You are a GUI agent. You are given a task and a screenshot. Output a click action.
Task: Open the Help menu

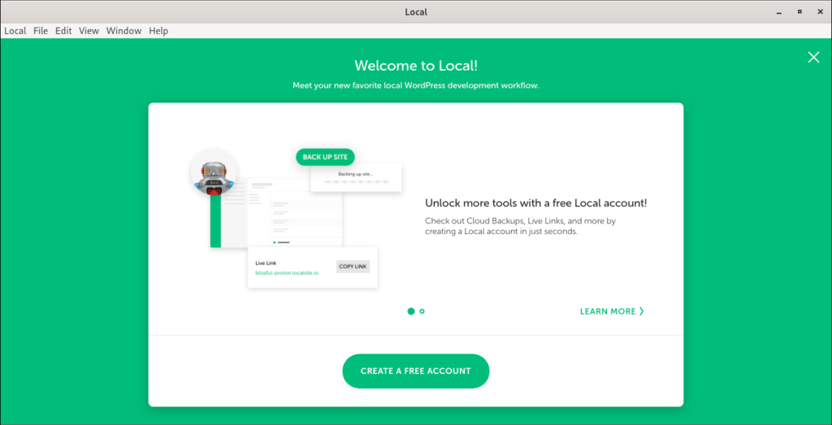[x=158, y=31]
